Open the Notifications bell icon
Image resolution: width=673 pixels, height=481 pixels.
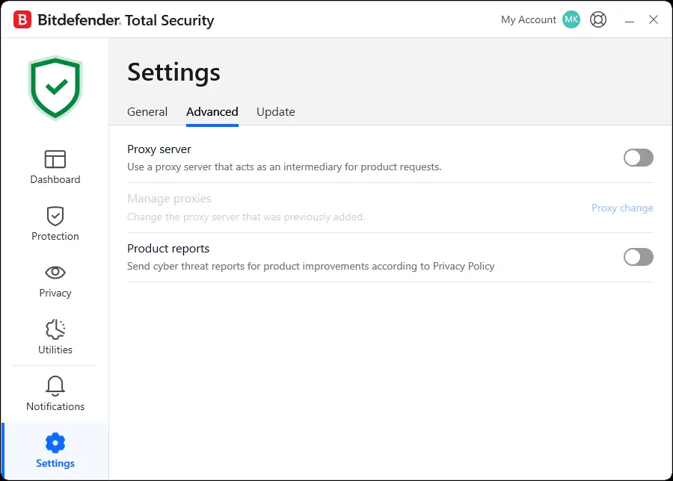click(55, 386)
